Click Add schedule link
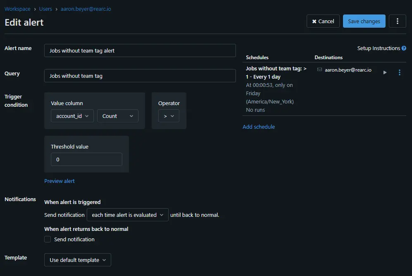 tap(259, 127)
